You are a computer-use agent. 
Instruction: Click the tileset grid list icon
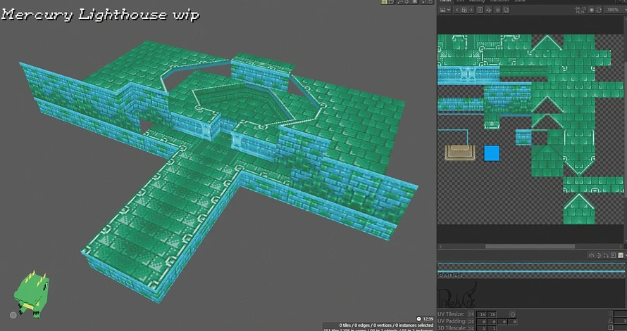pos(464,10)
